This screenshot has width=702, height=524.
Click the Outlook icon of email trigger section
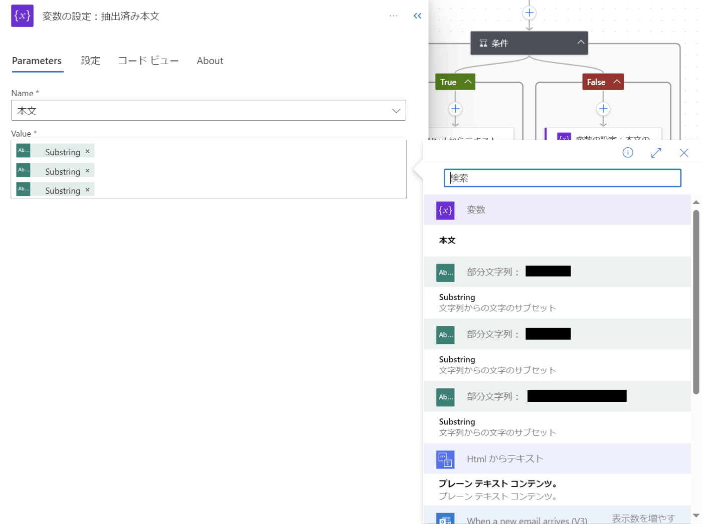[x=445, y=519]
